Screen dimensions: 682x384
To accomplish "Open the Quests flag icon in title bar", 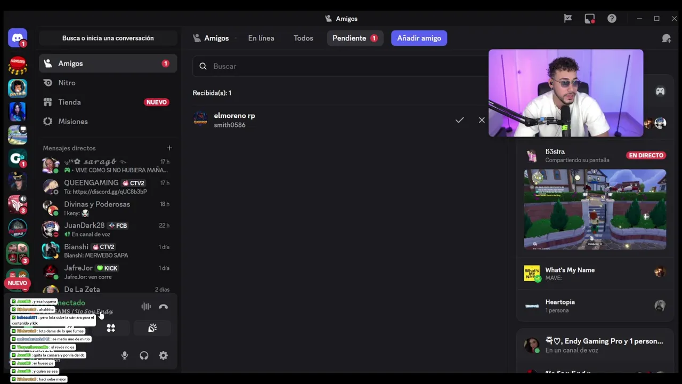I will tap(567, 19).
